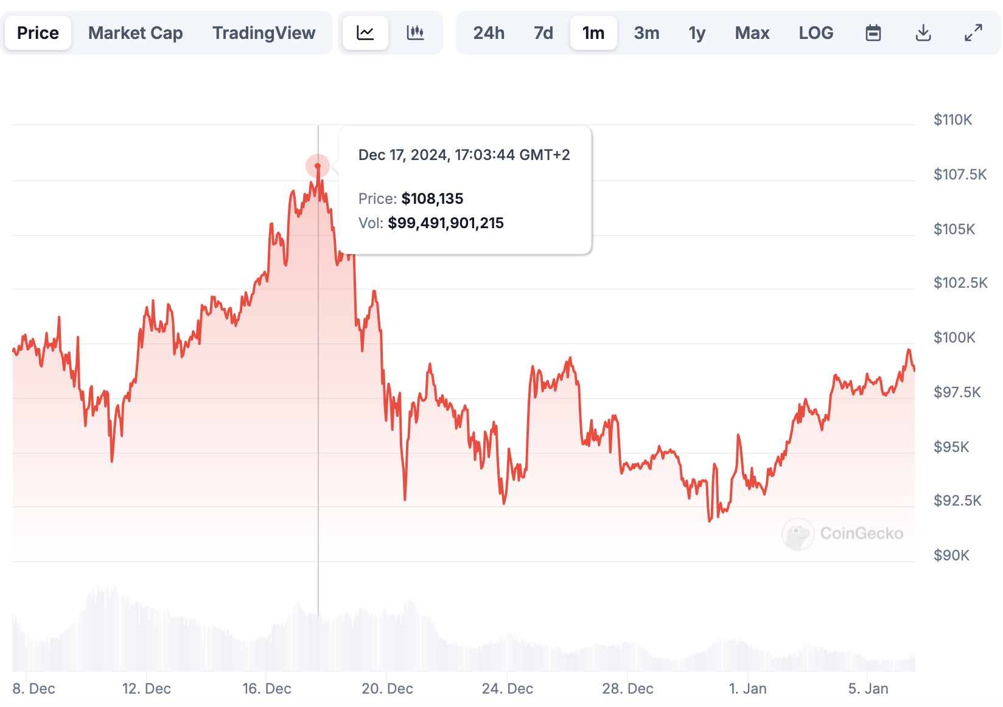Open the TradingView tab
The width and height of the screenshot is (1003, 707).
point(263,33)
